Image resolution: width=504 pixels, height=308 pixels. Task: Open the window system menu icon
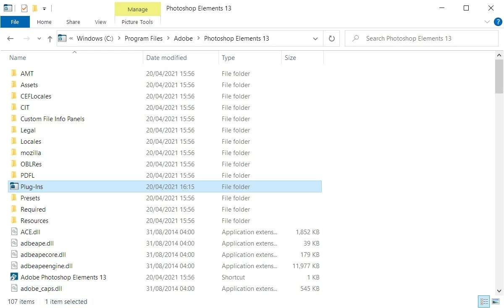point(8,8)
